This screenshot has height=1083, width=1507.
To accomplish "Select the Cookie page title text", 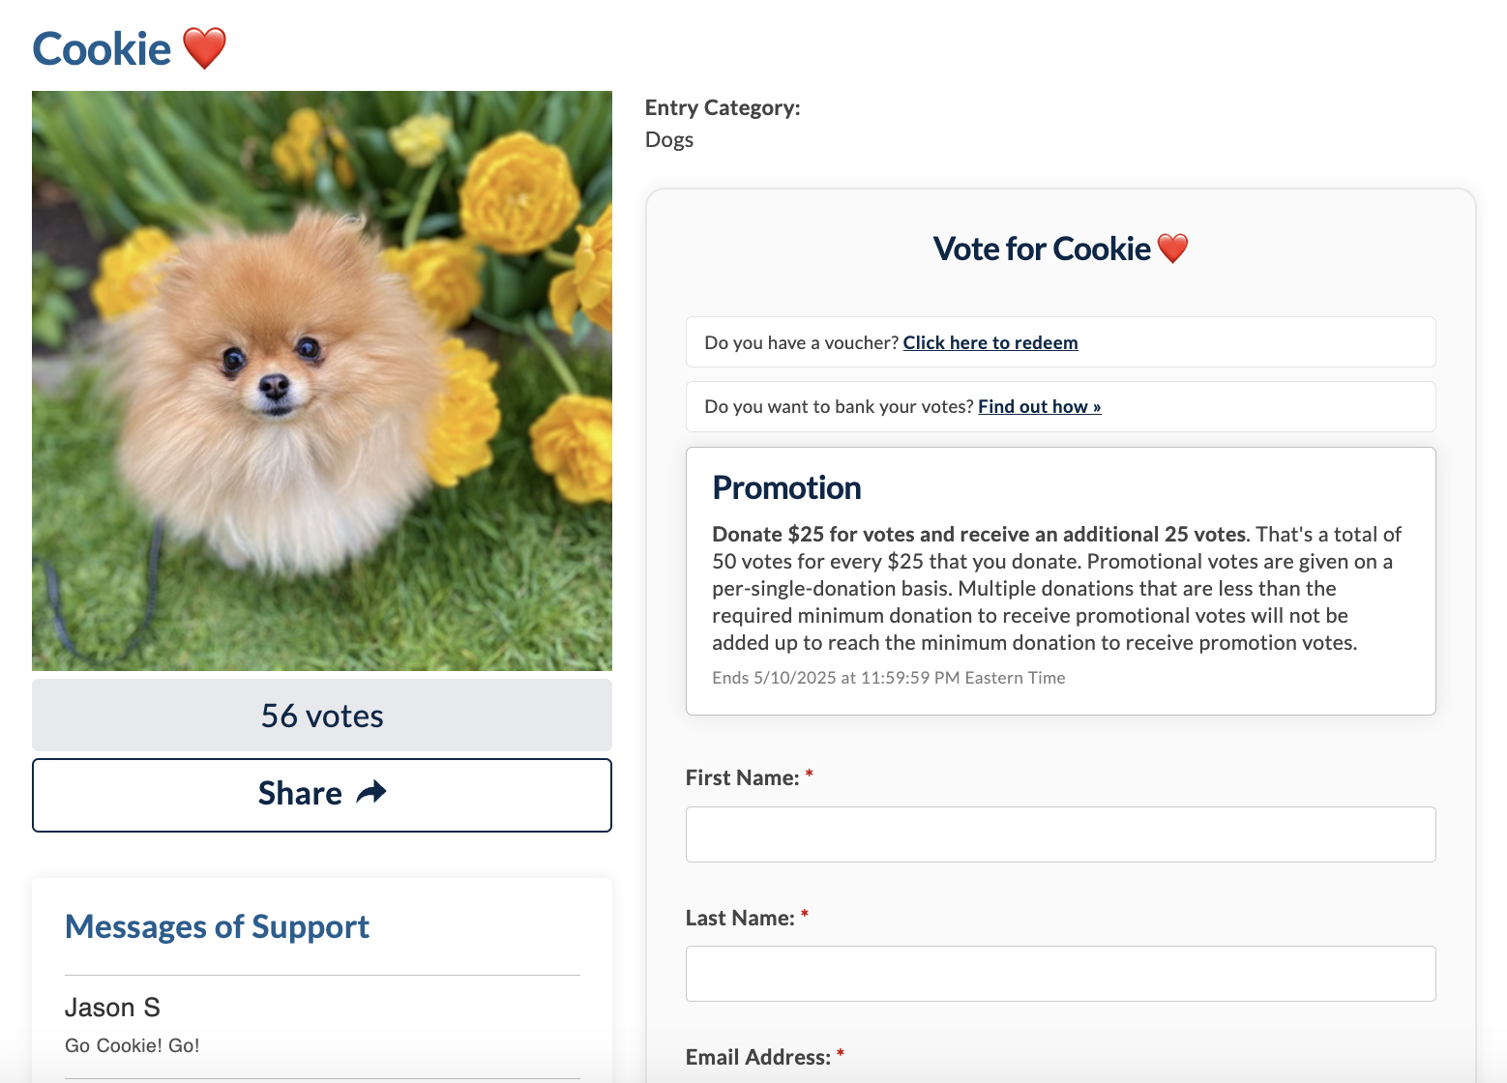I will point(102,49).
